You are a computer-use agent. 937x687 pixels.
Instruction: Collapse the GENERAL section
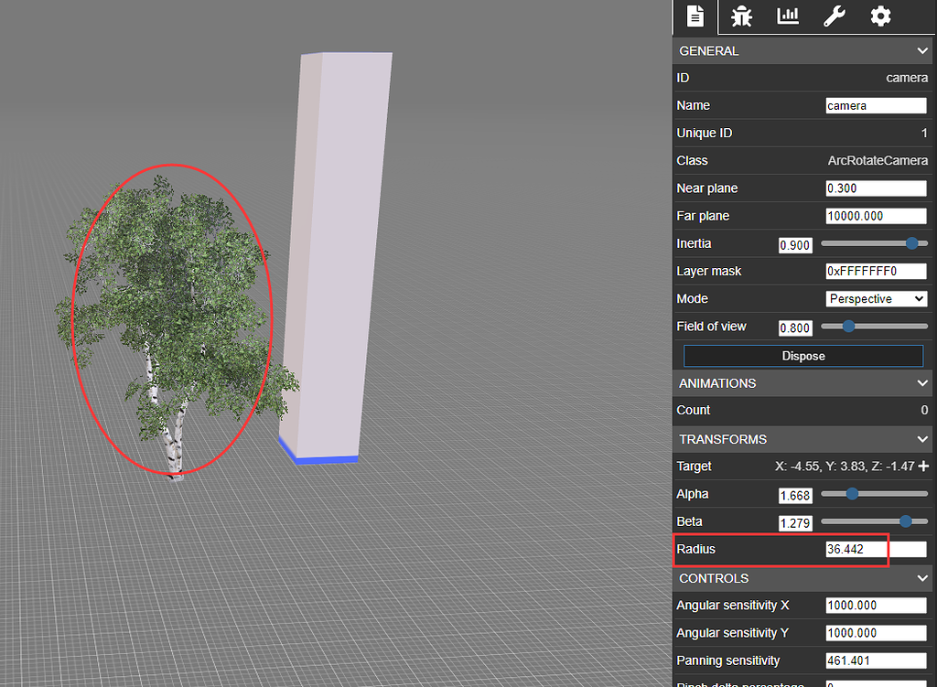coord(924,50)
